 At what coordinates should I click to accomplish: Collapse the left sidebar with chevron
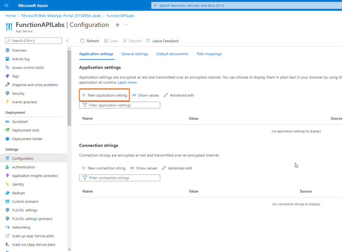(67, 41)
